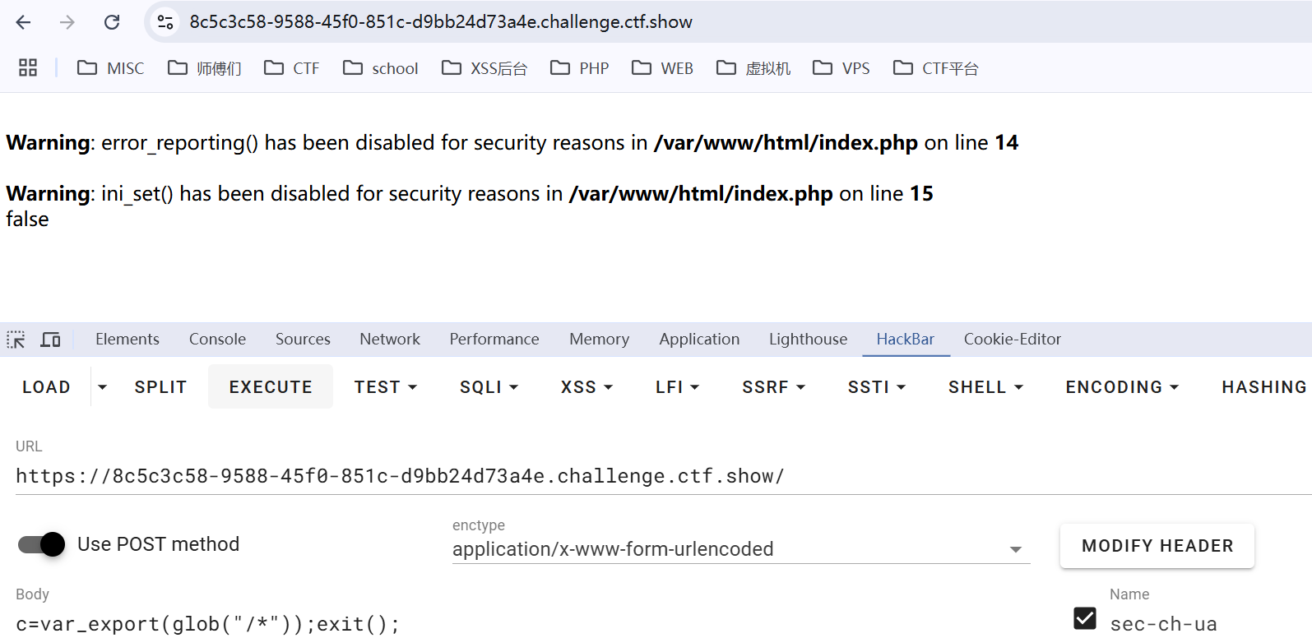Open site information icon in address bar
The height and width of the screenshot is (638, 1312).
tap(165, 22)
